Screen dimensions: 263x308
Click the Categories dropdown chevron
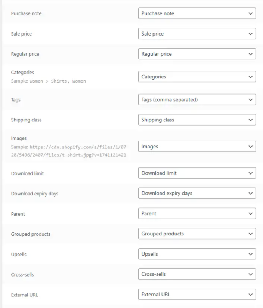tap(250, 77)
